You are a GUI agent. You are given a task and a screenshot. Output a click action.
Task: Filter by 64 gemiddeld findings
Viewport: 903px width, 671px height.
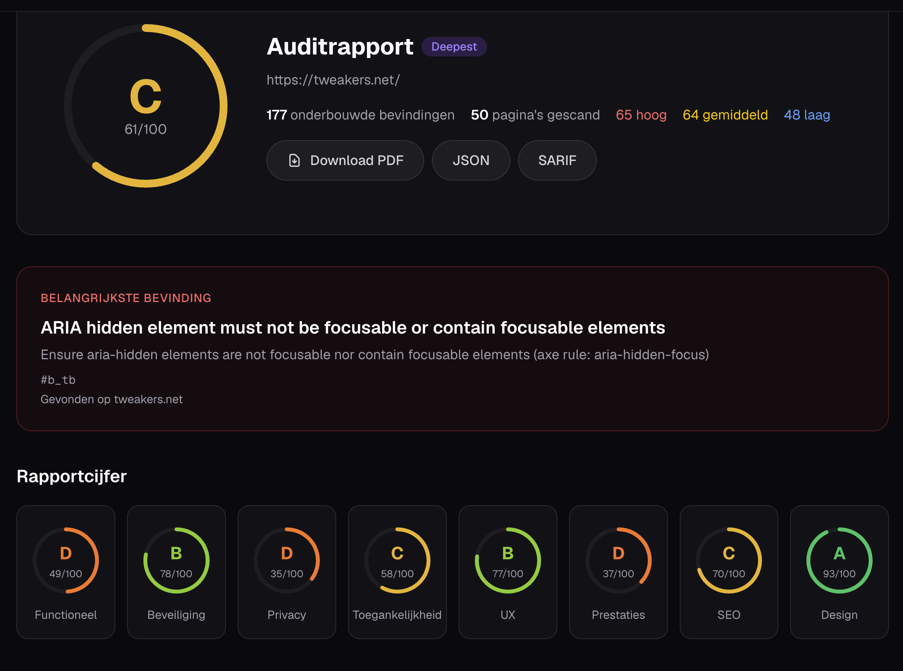(x=725, y=115)
